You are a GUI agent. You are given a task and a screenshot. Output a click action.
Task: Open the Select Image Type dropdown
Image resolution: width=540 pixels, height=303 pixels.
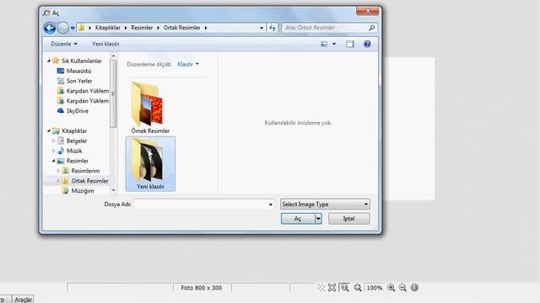tap(325, 204)
